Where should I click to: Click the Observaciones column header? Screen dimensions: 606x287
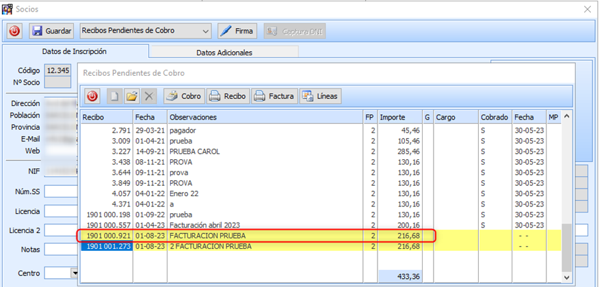[x=265, y=118]
